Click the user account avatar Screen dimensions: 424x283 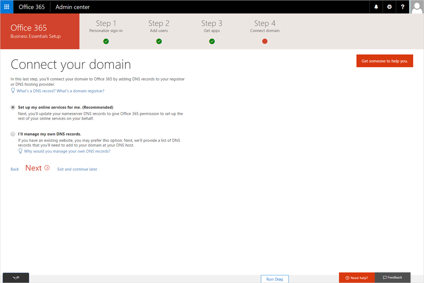416,7
